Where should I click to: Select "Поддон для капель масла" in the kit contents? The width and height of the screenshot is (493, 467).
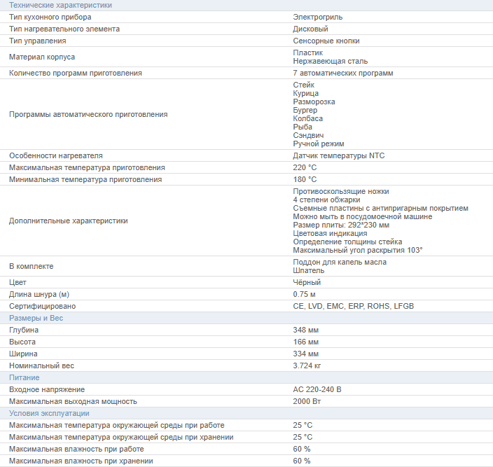[x=339, y=262]
